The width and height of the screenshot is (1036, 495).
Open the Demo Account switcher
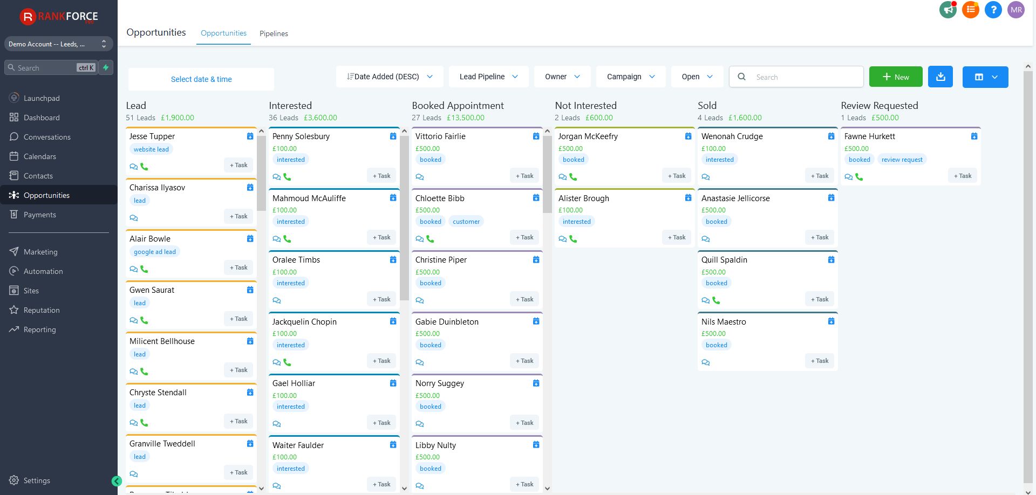coord(58,44)
